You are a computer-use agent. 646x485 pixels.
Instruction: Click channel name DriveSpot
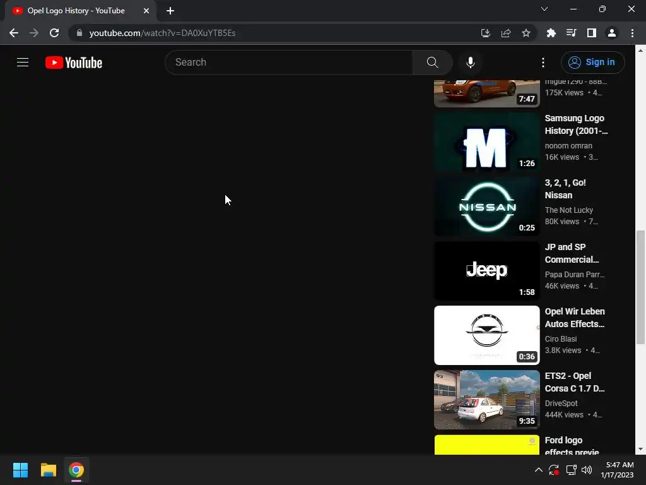click(x=561, y=403)
